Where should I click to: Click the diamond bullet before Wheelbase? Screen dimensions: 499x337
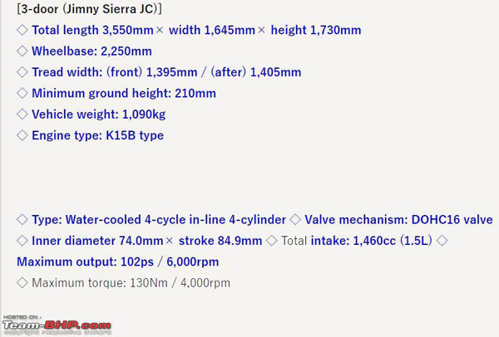pos(22,51)
